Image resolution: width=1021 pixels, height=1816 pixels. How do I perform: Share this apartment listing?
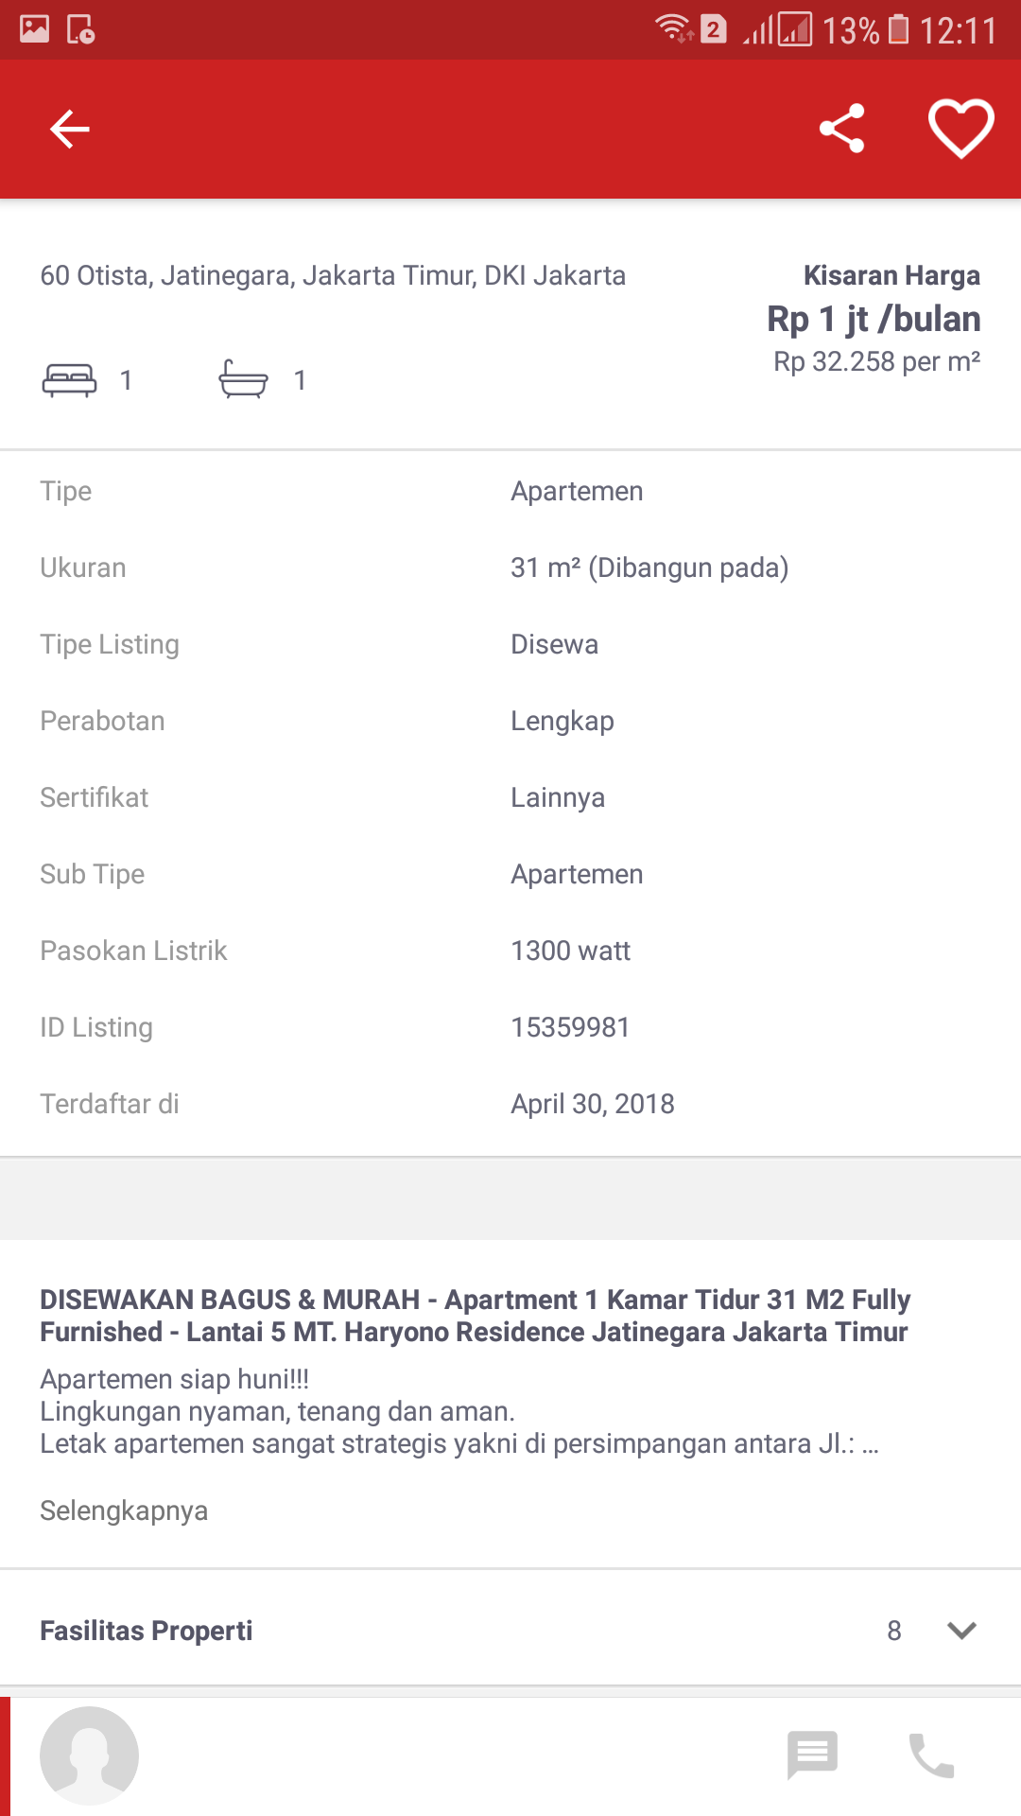[x=841, y=129]
